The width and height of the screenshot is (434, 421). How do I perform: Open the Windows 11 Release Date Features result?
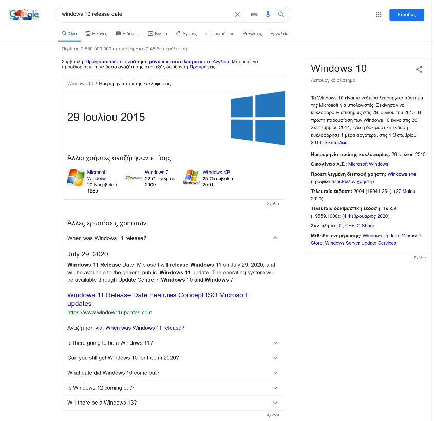click(157, 299)
